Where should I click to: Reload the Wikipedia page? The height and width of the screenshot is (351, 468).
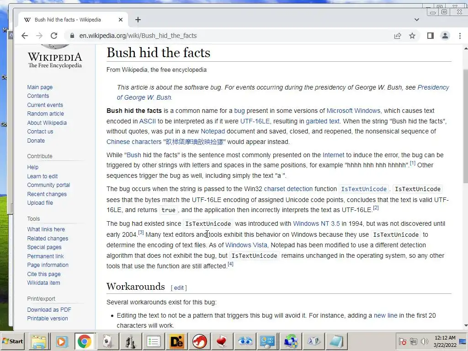click(x=54, y=36)
